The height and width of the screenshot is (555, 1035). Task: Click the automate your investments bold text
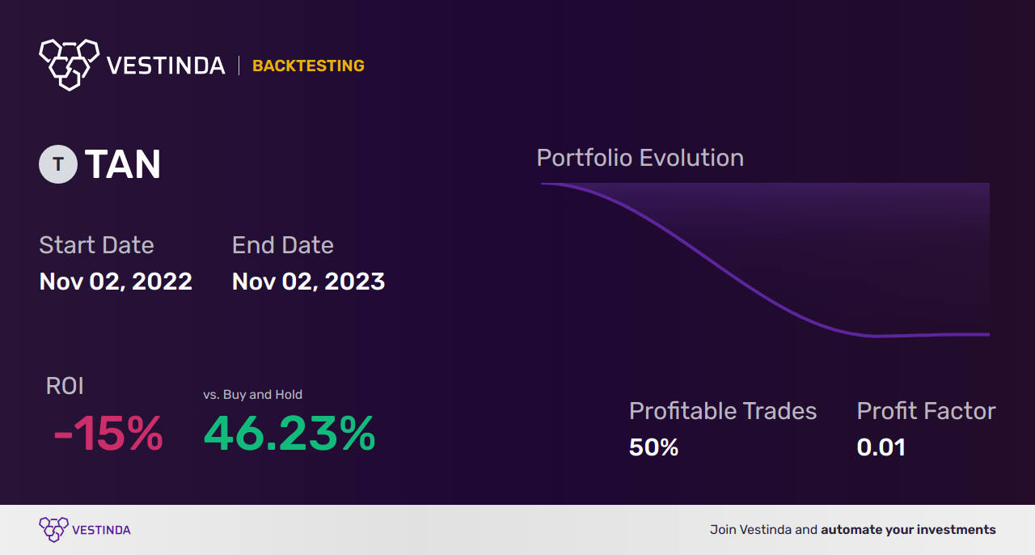[908, 530]
